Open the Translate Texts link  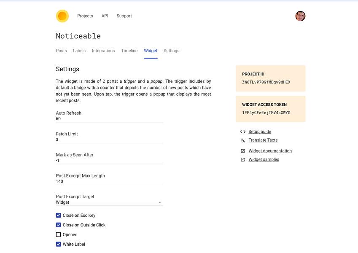coord(263,140)
